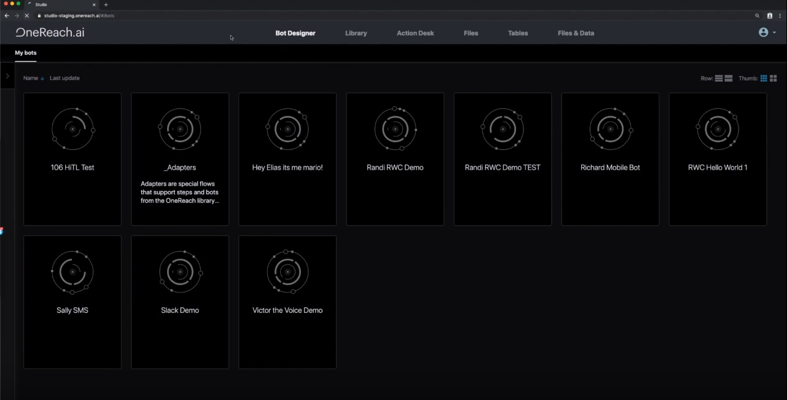Click the Sally SMS bot icon
This screenshot has height=400, width=787.
click(x=72, y=272)
